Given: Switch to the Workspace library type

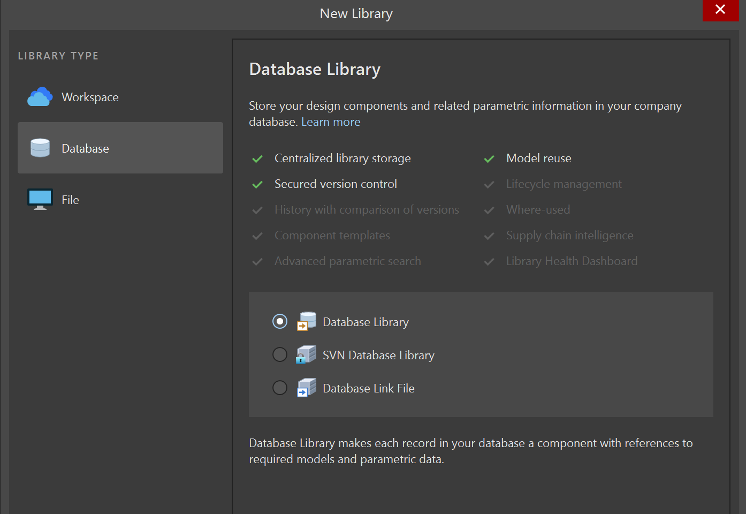Looking at the screenshot, I should (x=90, y=97).
